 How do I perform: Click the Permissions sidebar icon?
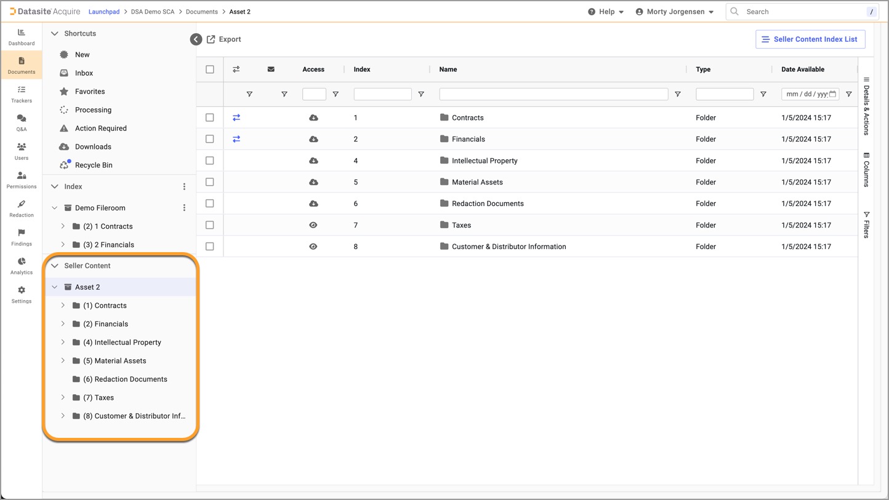(22, 179)
